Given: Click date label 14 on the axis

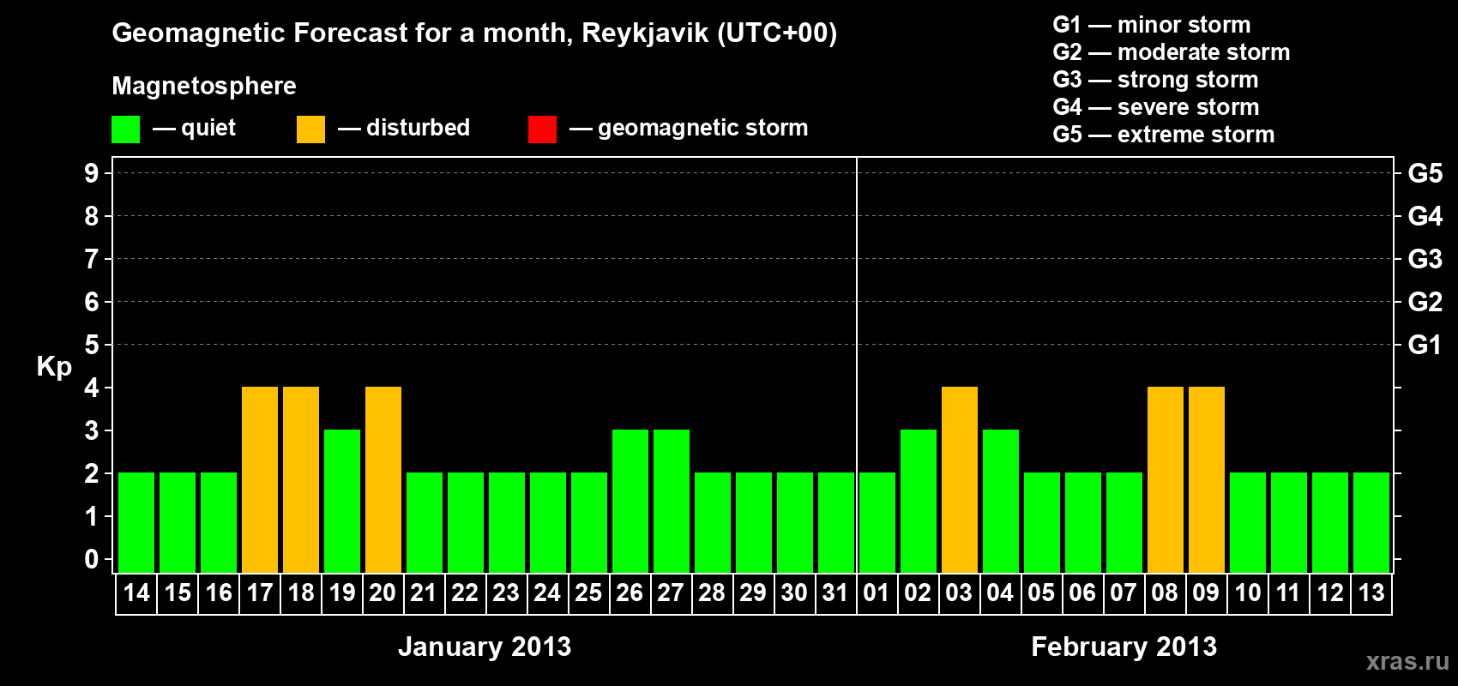Looking at the screenshot, I should pos(136,593).
